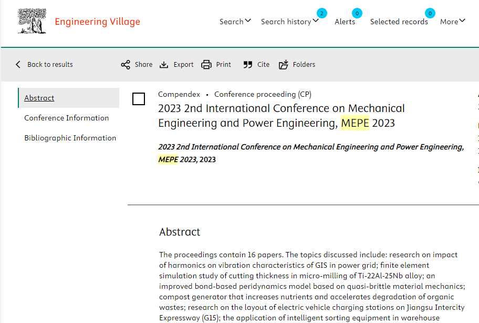The height and width of the screenshot is (323, 479).
Task: Select the Abstract sidebar link
Action: tap(39, 98)
